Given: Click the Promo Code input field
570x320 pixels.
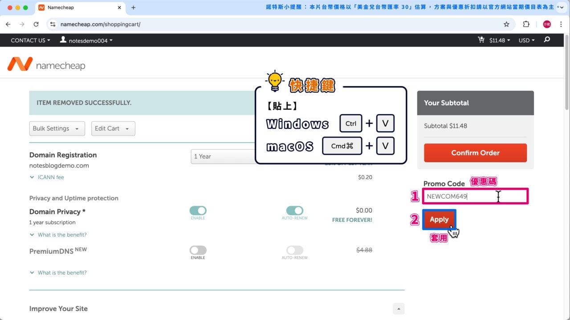Looking at the screenshot, I should tap(475, 196).
